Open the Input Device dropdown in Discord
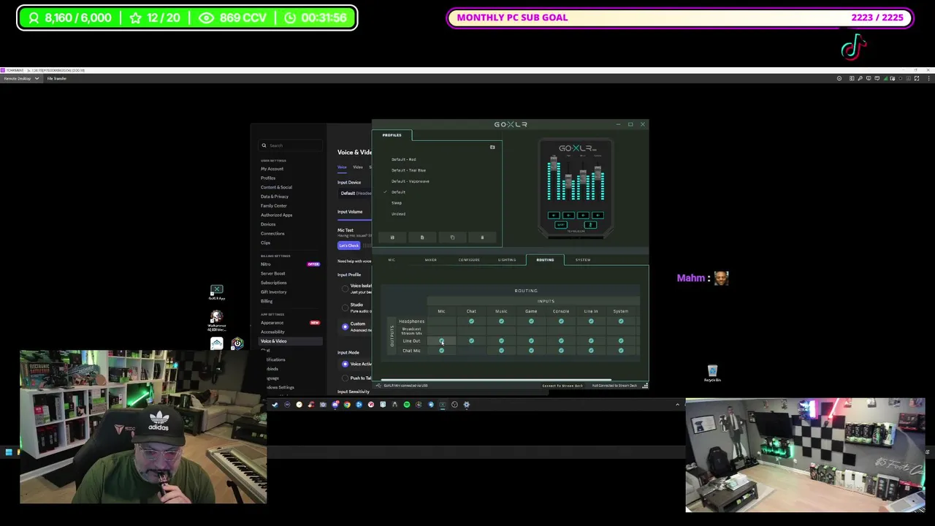The width and height of the screenshot is (935, 526). point(356,194)
